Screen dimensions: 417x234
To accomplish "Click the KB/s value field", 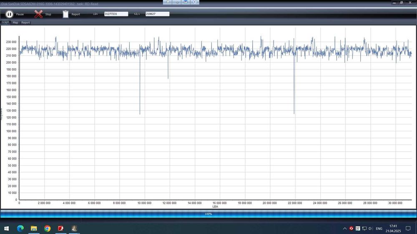I will [x=158, y=14].
